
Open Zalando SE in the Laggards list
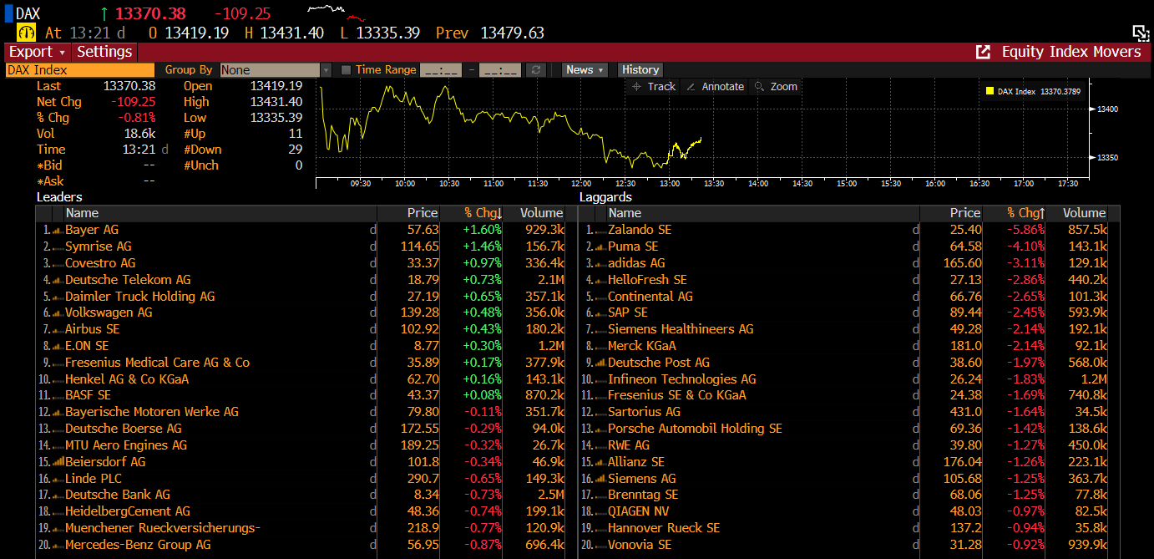click(639, 230)
